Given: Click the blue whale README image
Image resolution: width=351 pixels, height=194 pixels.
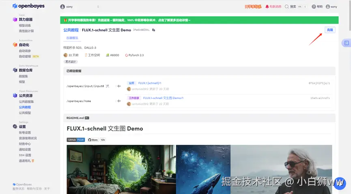Looking at the screenshot, I should coord(203,169).
